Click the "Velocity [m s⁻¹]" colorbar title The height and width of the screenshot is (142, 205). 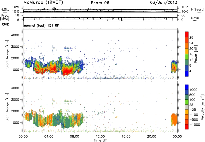202,107
